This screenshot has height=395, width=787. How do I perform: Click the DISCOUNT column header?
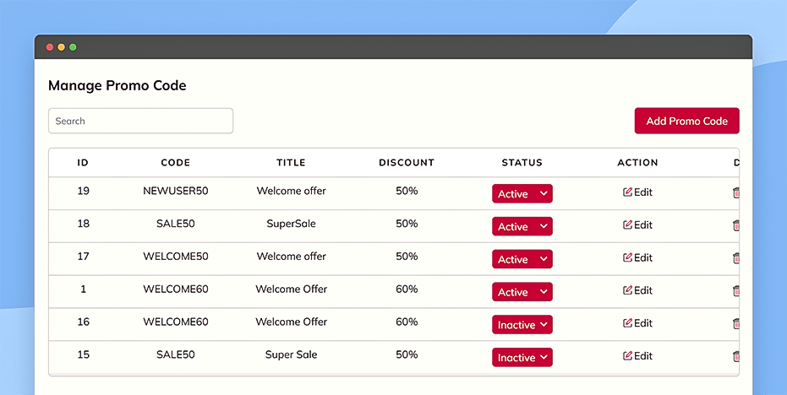[407, 162]
